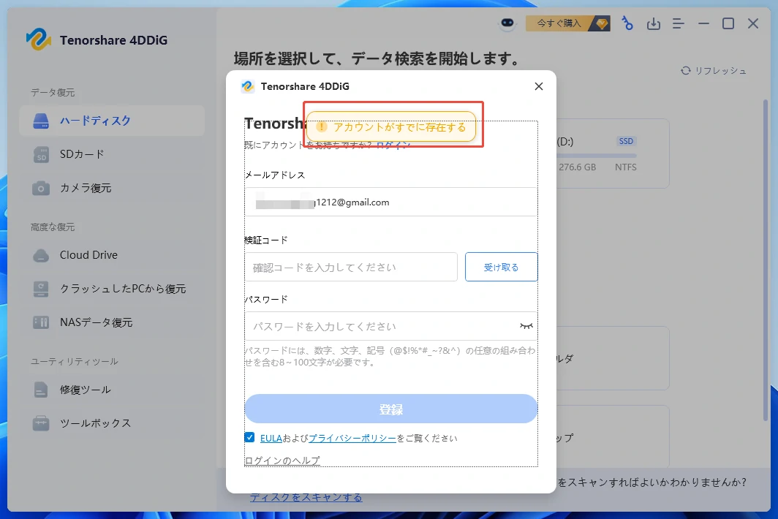Click the dialog's 4DDiG logo icon

click(248, 86)
